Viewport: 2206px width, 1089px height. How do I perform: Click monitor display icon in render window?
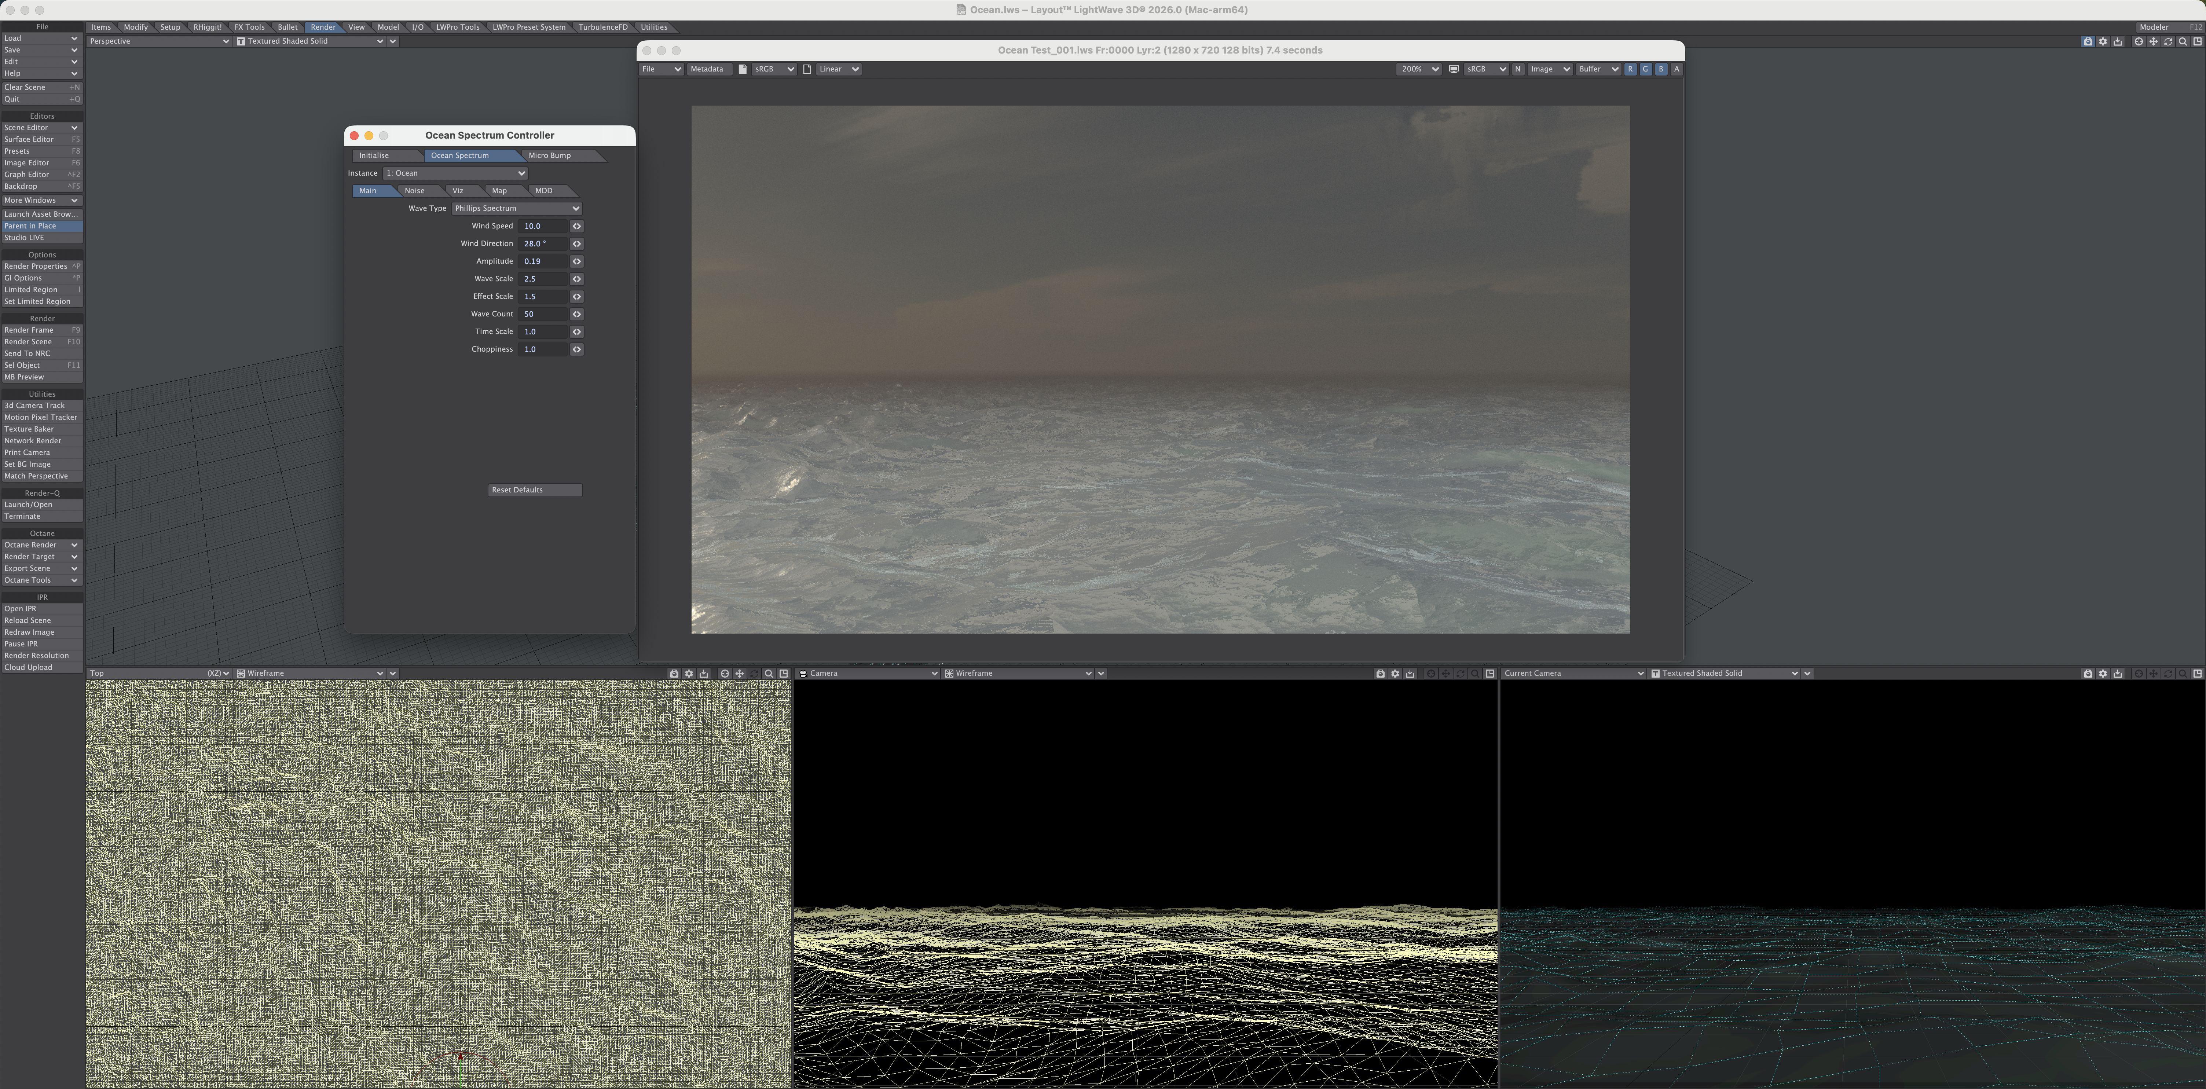[x=1453, y=69]
